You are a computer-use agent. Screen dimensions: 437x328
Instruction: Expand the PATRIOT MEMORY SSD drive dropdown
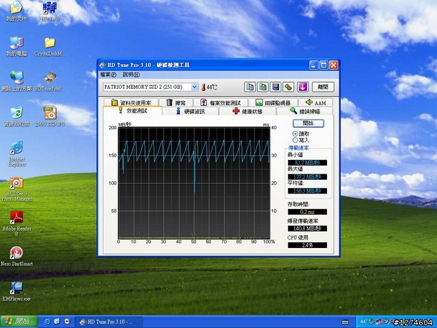(x=194, y=87)
